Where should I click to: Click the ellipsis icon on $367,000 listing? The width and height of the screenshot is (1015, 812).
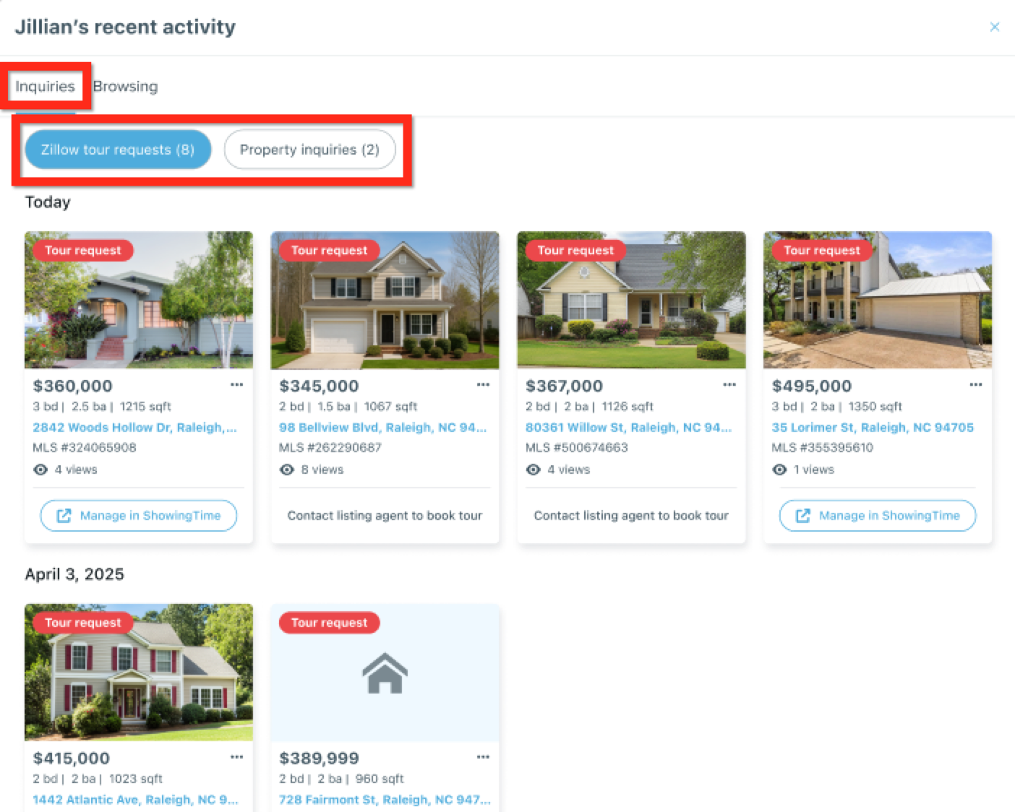pyautogui.click(x=729, y=385)
